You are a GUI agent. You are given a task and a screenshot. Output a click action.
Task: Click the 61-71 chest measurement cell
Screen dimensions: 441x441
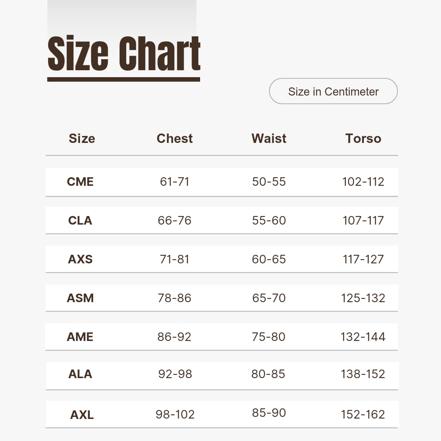click(x=174, y=182)
